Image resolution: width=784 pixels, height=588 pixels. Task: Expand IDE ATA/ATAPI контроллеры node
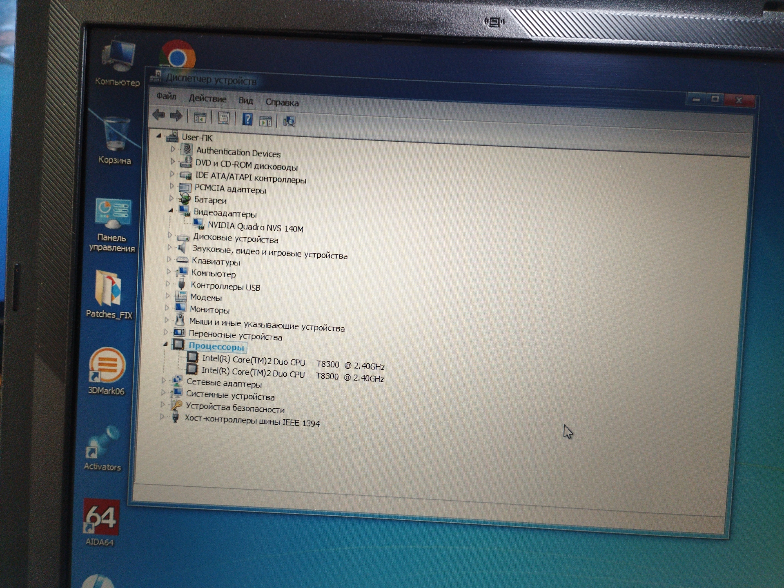tap(172, 174)
